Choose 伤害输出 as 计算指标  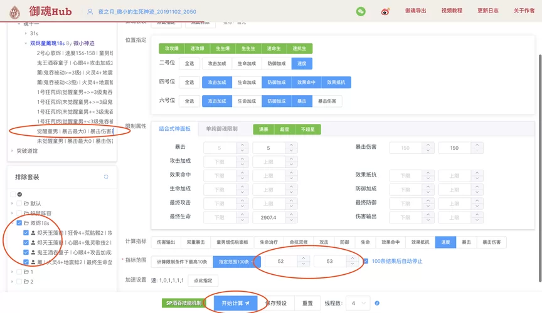[166, 242]
